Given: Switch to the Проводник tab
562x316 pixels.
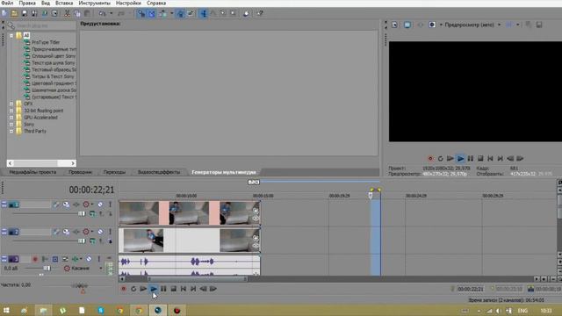Looking at the screenshot, I should [80, 172].
